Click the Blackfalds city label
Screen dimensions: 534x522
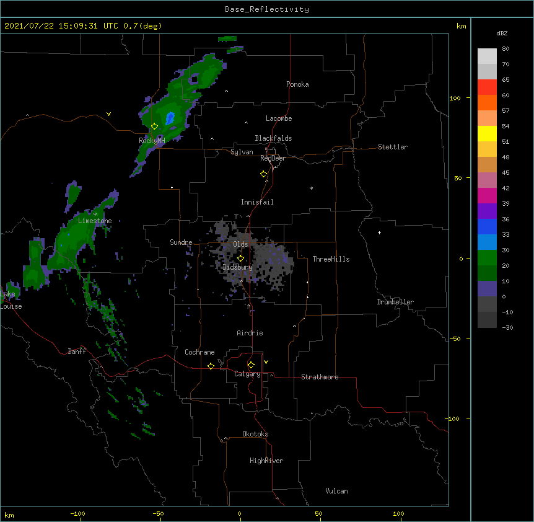(x=273, y=138)
